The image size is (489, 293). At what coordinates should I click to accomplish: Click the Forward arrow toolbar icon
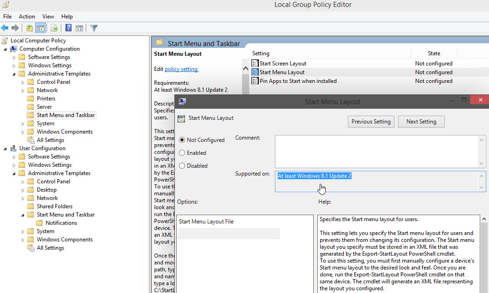coord(15,28)
